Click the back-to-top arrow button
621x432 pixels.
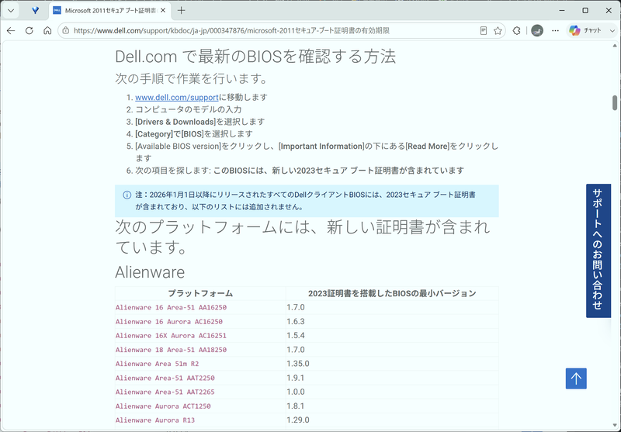pyautogui.click(x=576, y=378)
